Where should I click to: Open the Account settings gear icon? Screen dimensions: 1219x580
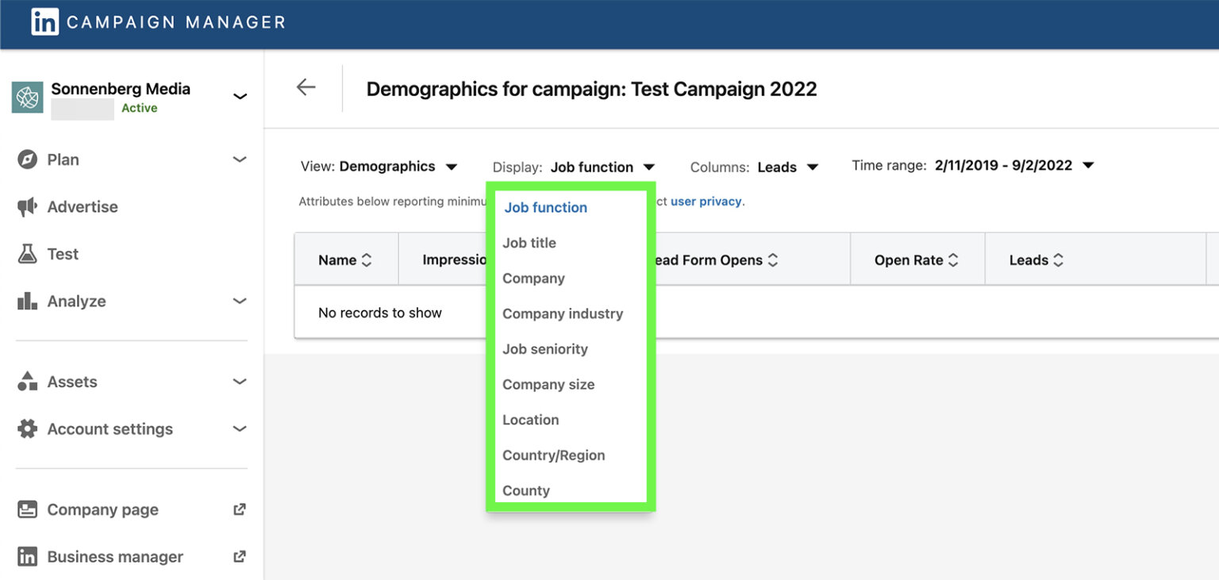point(27,429)
